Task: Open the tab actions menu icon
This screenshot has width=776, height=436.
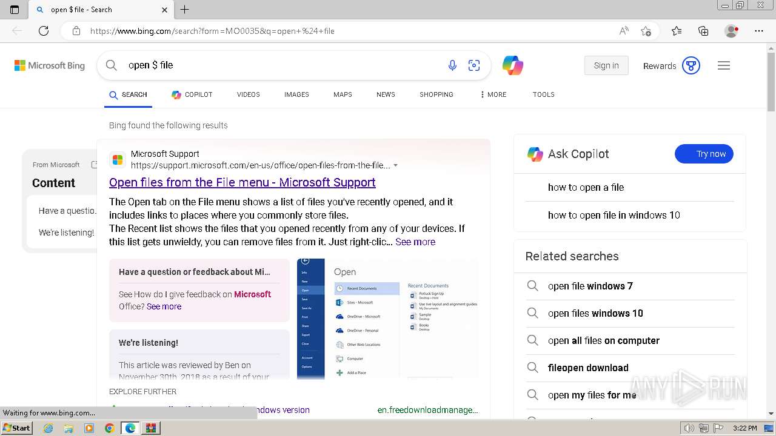Action: 15,10
